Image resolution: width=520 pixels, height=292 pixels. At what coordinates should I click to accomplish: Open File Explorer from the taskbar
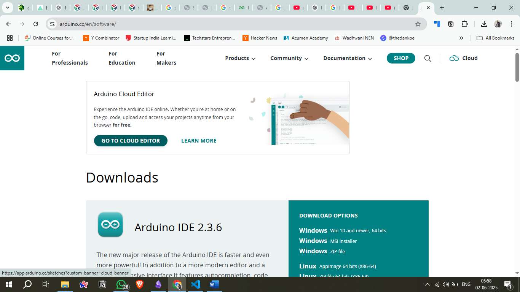[65, 284]
